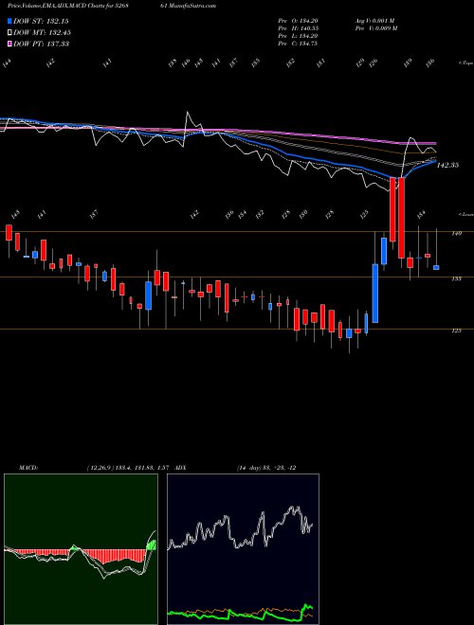This screenshot has height=625, width=474.
Task: Click the '<Lows' row label
Action: 465,214
